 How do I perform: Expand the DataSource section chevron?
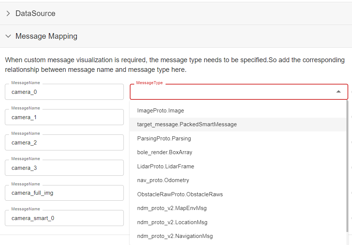pos(8,13)
